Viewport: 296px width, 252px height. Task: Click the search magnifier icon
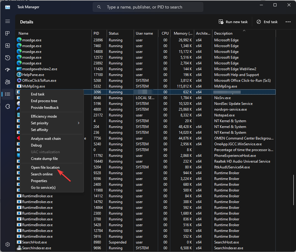pos(99,7)
